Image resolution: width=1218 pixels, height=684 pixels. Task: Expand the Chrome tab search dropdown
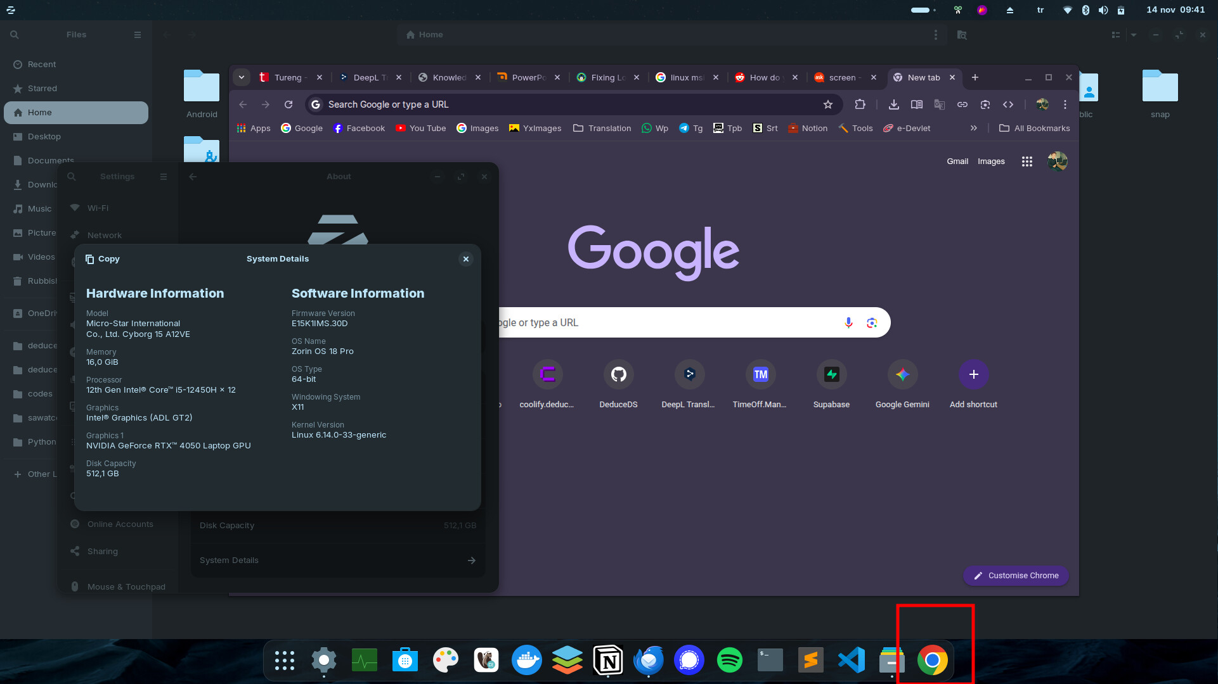(x=242, y=77)
